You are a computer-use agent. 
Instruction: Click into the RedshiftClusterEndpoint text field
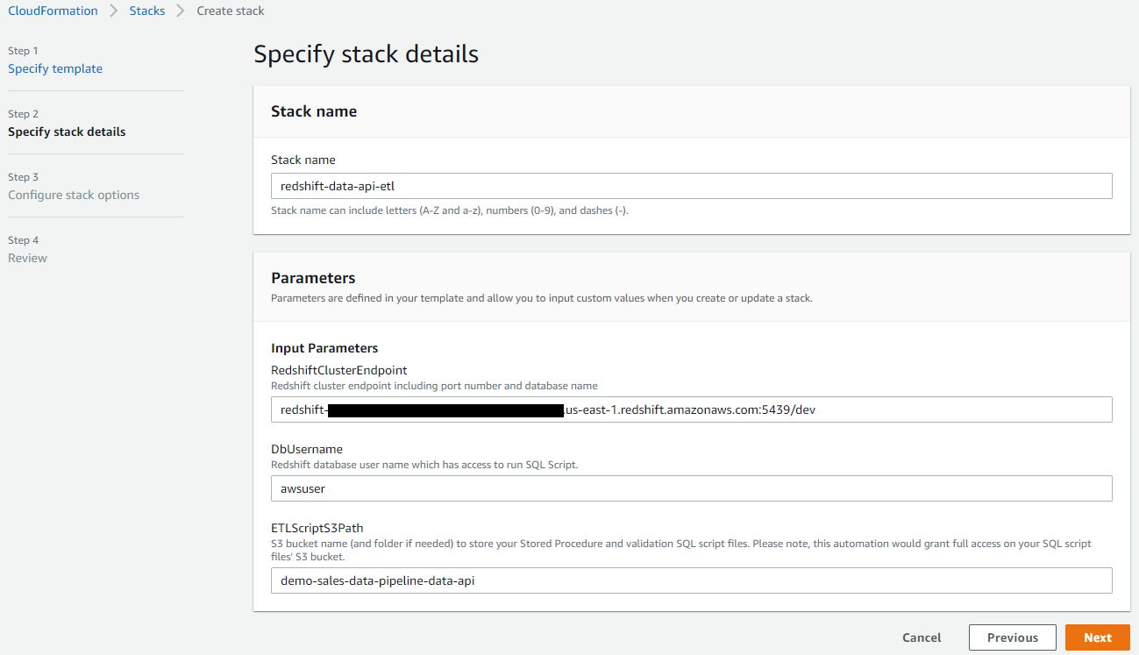[x=691, y=409]
